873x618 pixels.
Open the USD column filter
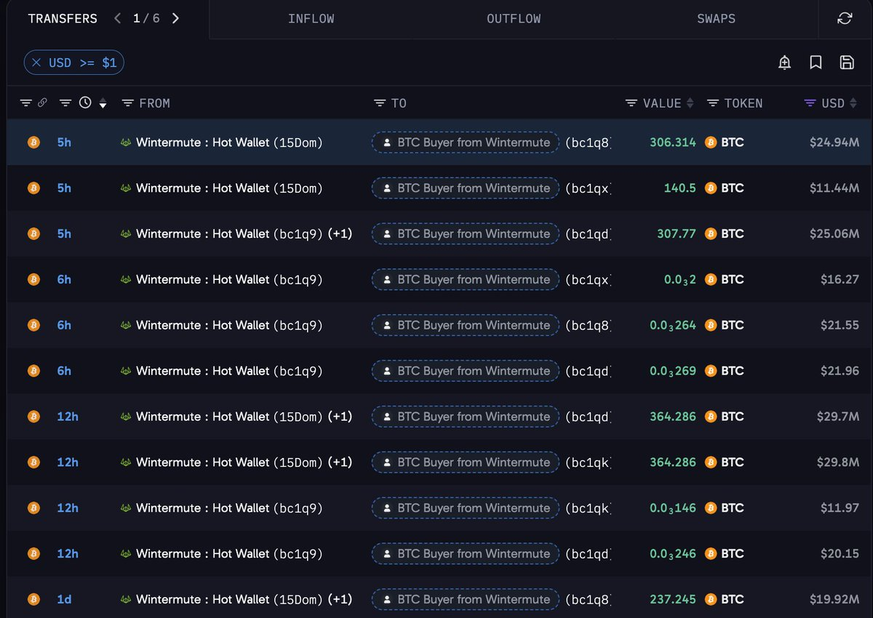tap(810, 103)
